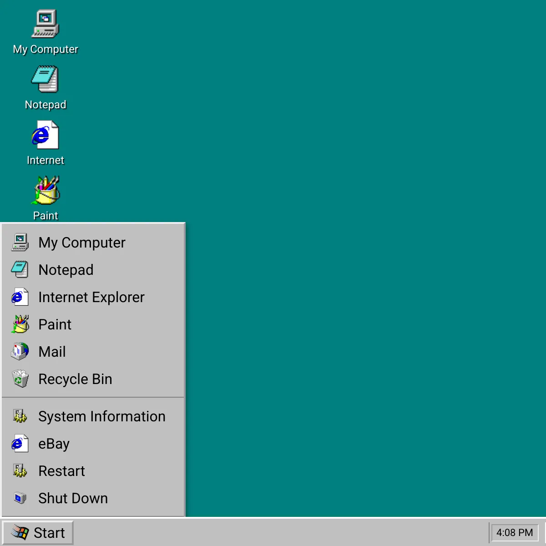Select the Notepad desktop icon
Screen dimensions: 546x546
coord(45,79)
